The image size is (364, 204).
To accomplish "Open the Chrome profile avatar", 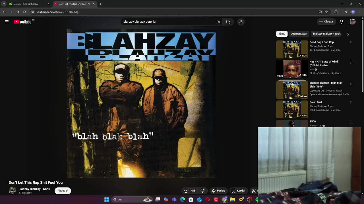I will coord(353,12).
